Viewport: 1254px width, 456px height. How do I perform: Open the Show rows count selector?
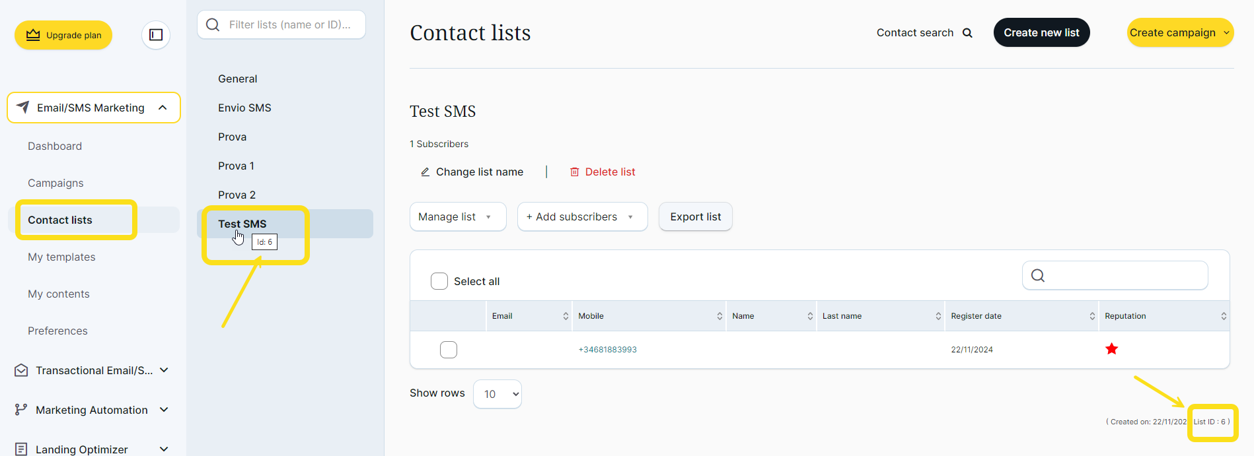pyautogui.click(x=498, y=394)
